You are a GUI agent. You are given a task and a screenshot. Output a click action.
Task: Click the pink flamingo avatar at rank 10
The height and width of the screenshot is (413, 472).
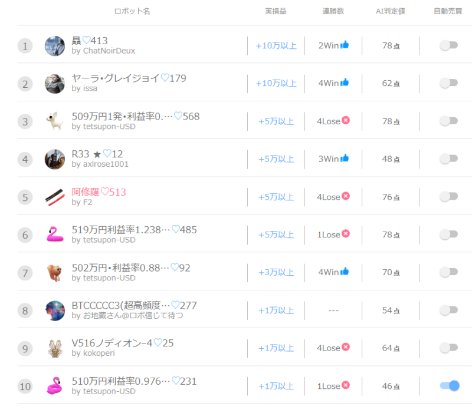[55, 386]
